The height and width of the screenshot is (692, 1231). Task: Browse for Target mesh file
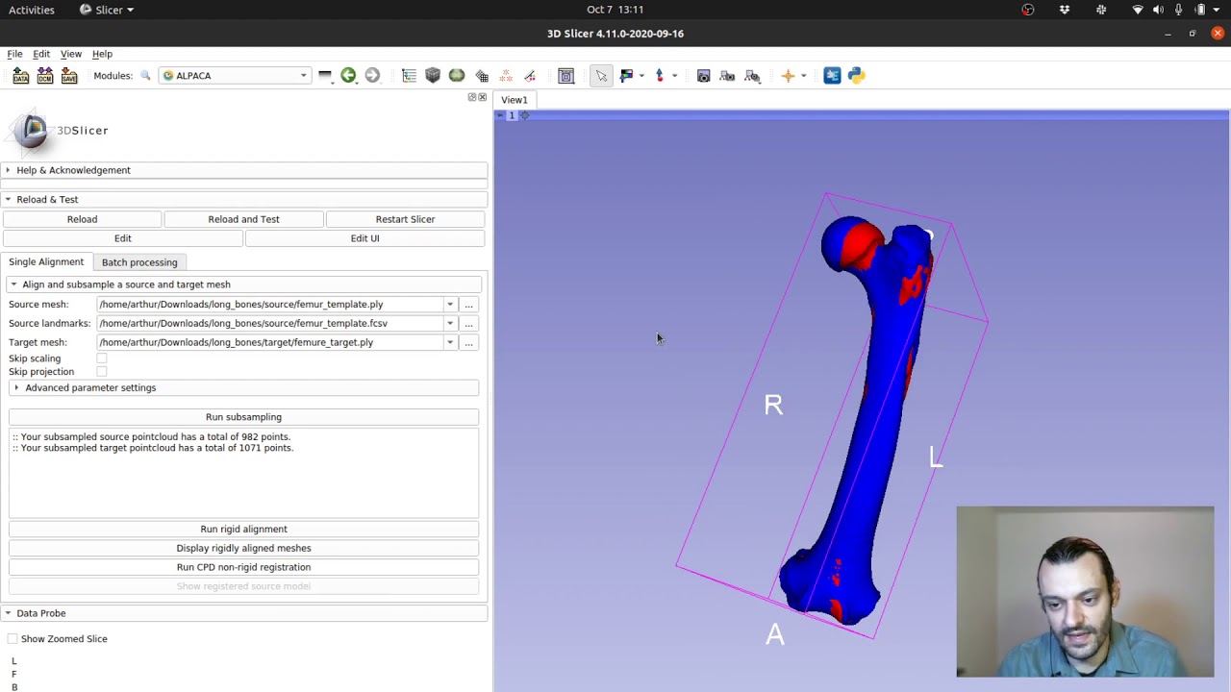(x=468, y=343)
